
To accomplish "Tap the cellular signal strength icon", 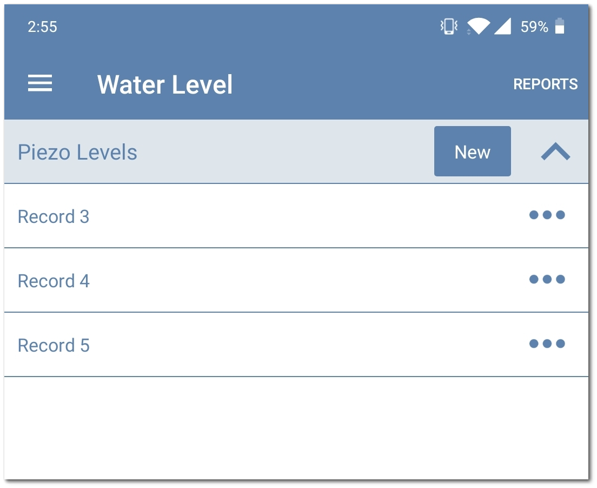I will pos(502,26).
